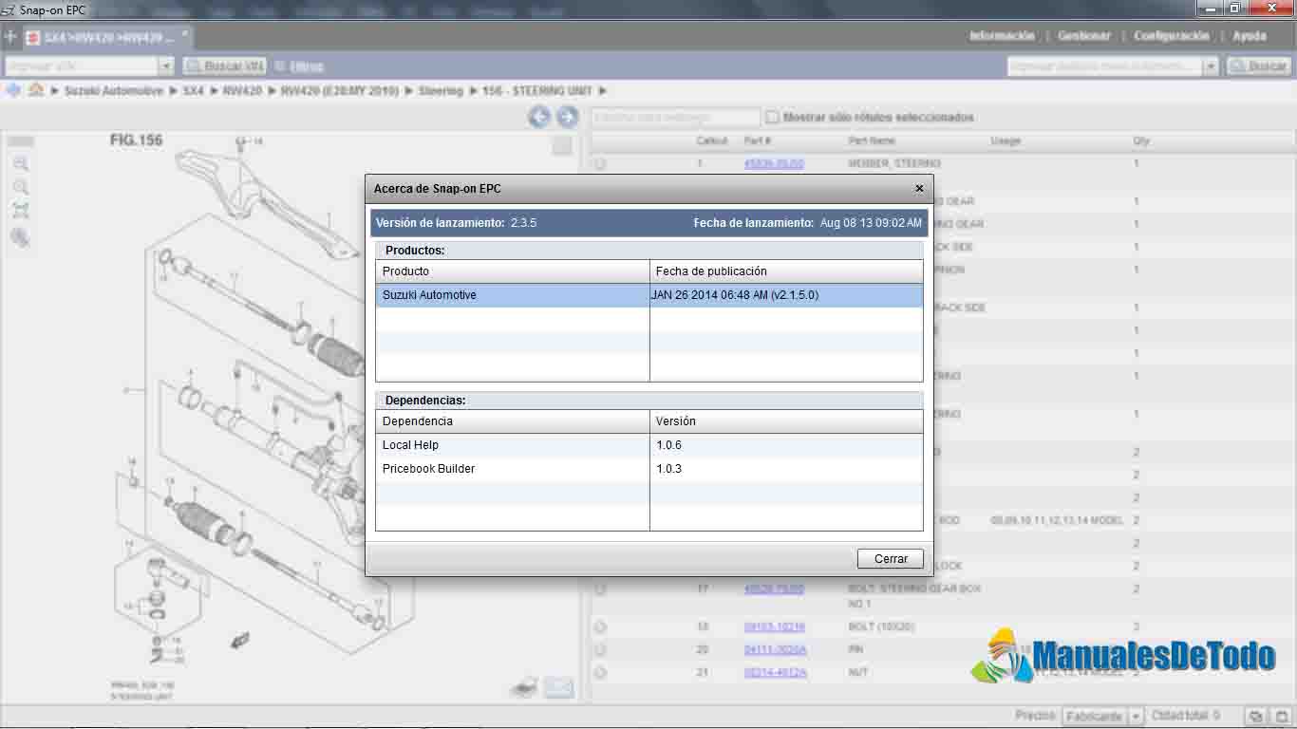Open part number link for PIN row
The height and width of the screenshot is (729, 1297).
775,650
